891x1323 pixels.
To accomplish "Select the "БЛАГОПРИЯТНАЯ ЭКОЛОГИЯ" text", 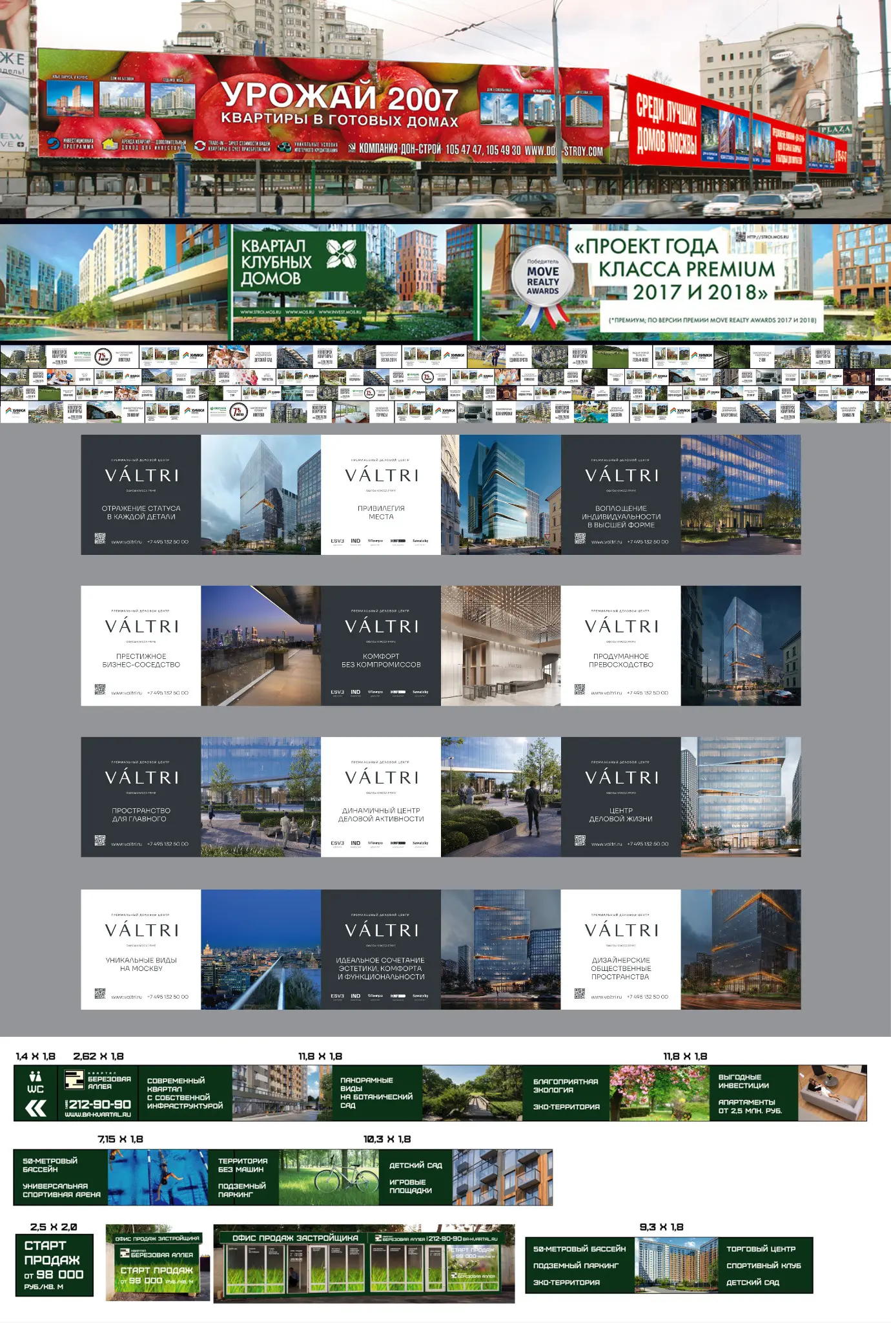I will point(566,1085).
